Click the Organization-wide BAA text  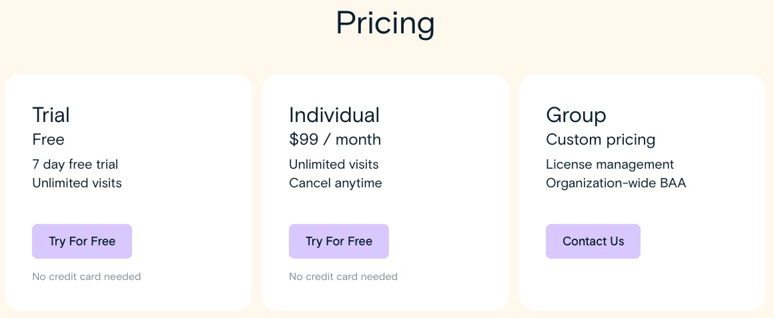point(616,183)
